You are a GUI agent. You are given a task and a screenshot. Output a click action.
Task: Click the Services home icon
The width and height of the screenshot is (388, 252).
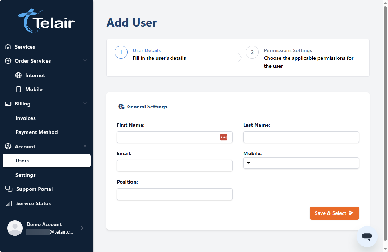[x=8, y=46]
